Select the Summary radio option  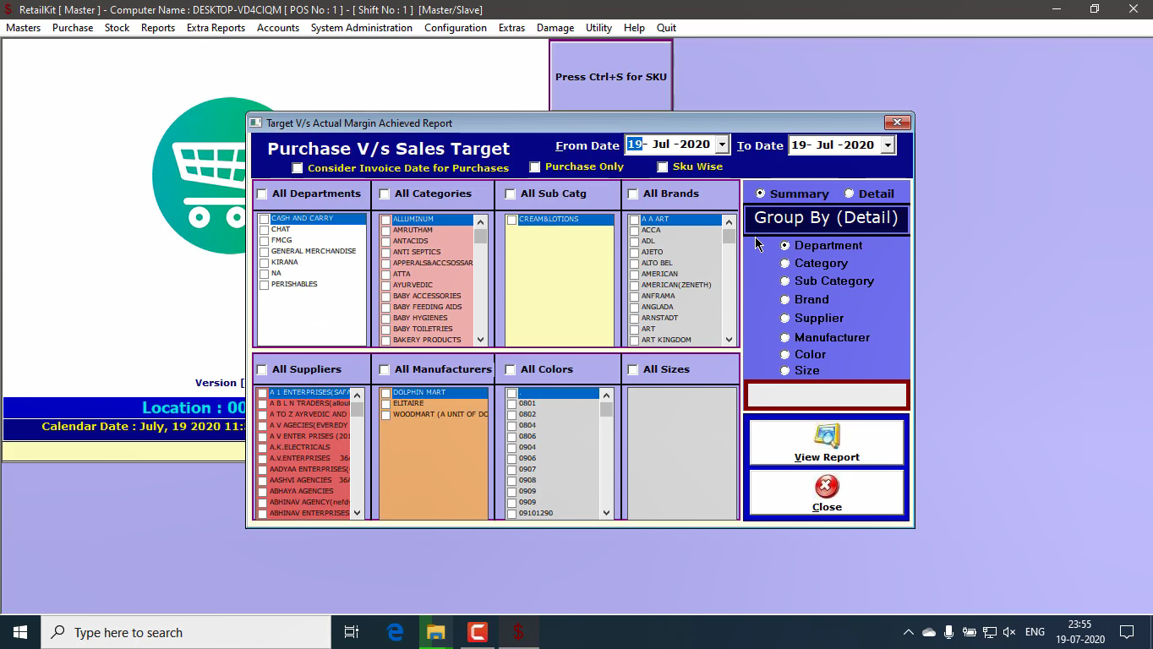[x=761, y=194]
